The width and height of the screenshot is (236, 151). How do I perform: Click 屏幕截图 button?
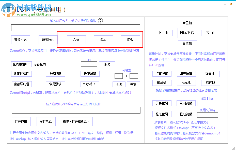click(162, 103)
